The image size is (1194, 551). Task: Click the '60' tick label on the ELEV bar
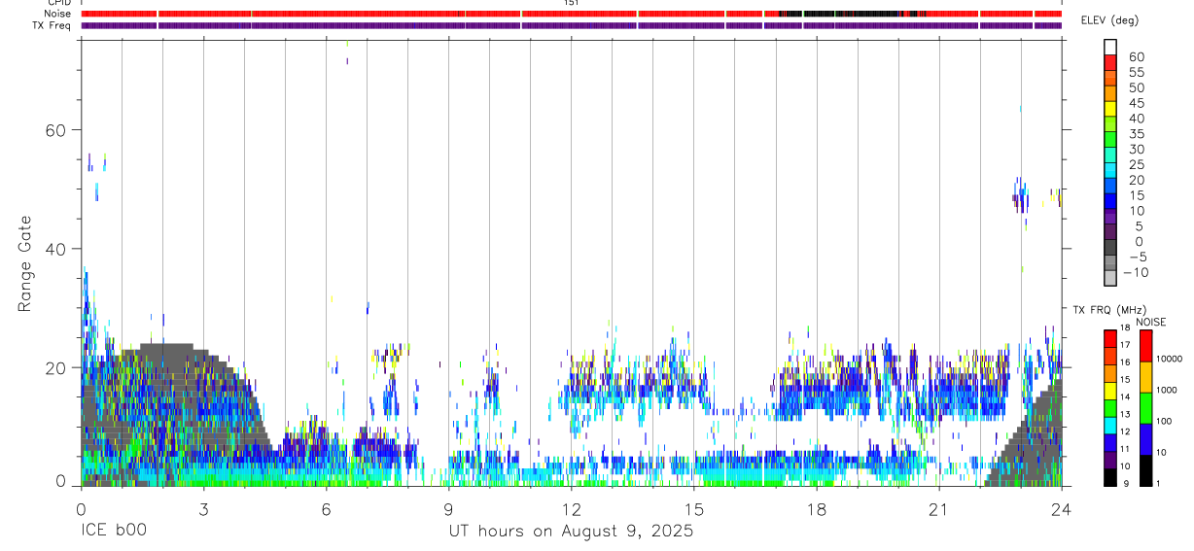[x=1136, y=56]
